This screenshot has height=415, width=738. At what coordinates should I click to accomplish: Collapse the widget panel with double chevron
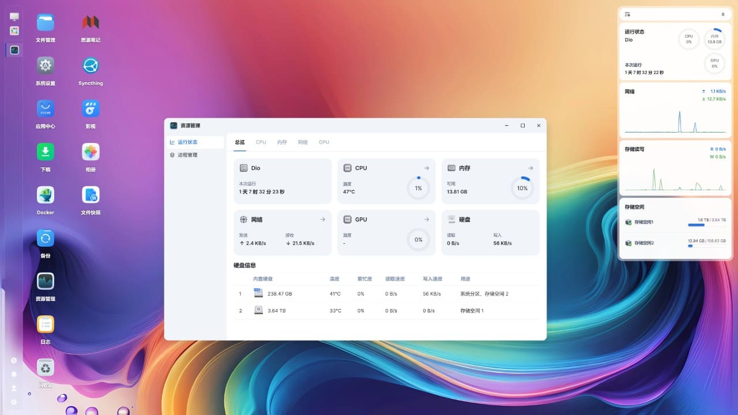[x=723, y=14]
